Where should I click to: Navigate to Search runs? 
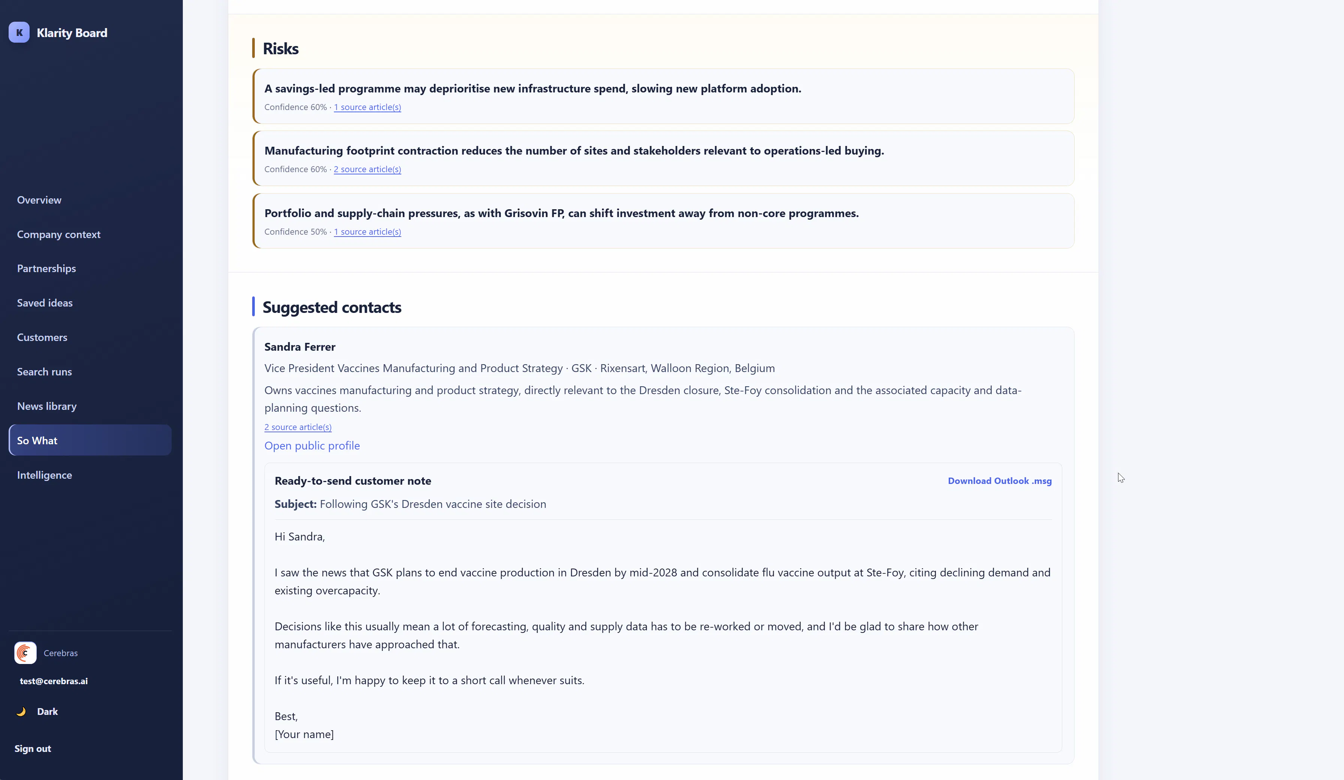44,372
